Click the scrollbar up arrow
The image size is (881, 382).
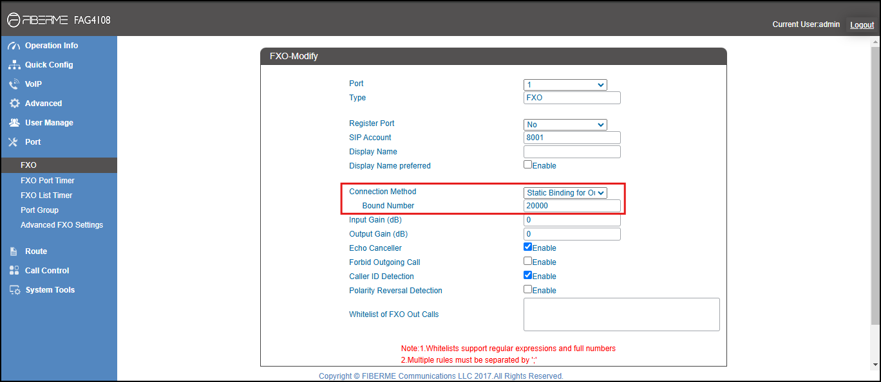(875, 42)
